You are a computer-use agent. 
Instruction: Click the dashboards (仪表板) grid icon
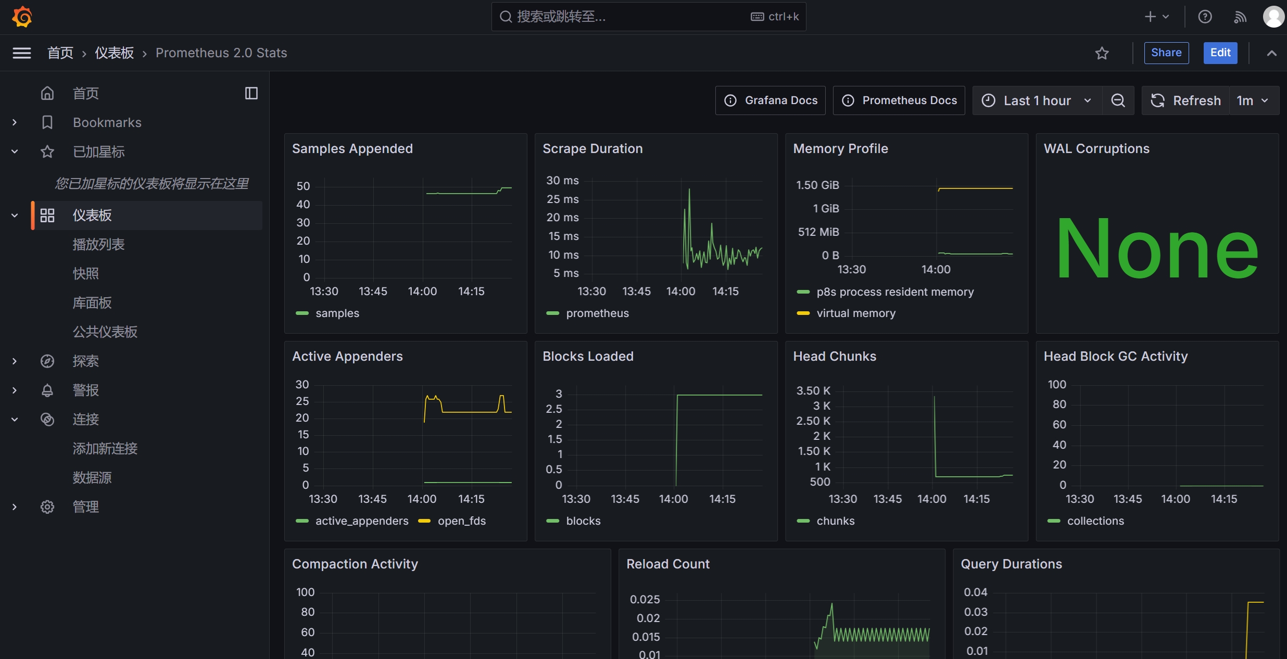coord(47,215)
